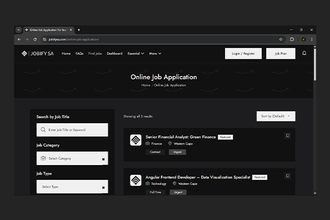The width and height of the screenshot is (330, 220).
Task: Click Senior Financial Analyst company logo
Action: pos(136,140)
